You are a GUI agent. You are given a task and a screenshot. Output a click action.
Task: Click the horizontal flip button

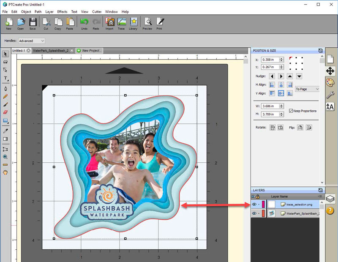pos(300,128)
